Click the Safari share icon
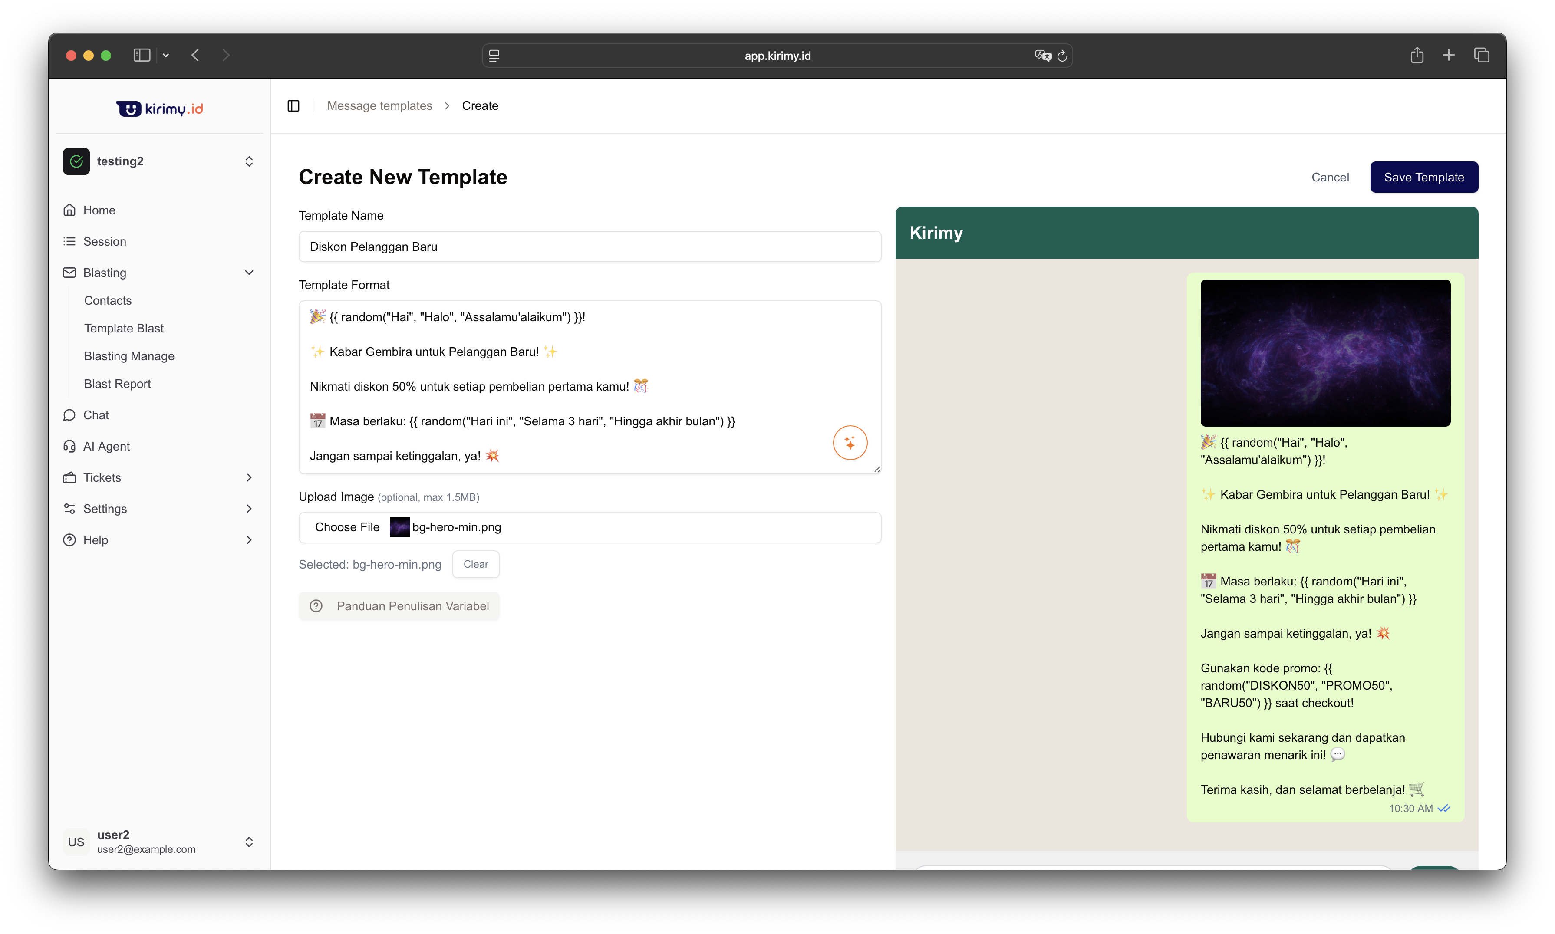This screenshot has height=934, width=1555. (x=1417, y=56)
